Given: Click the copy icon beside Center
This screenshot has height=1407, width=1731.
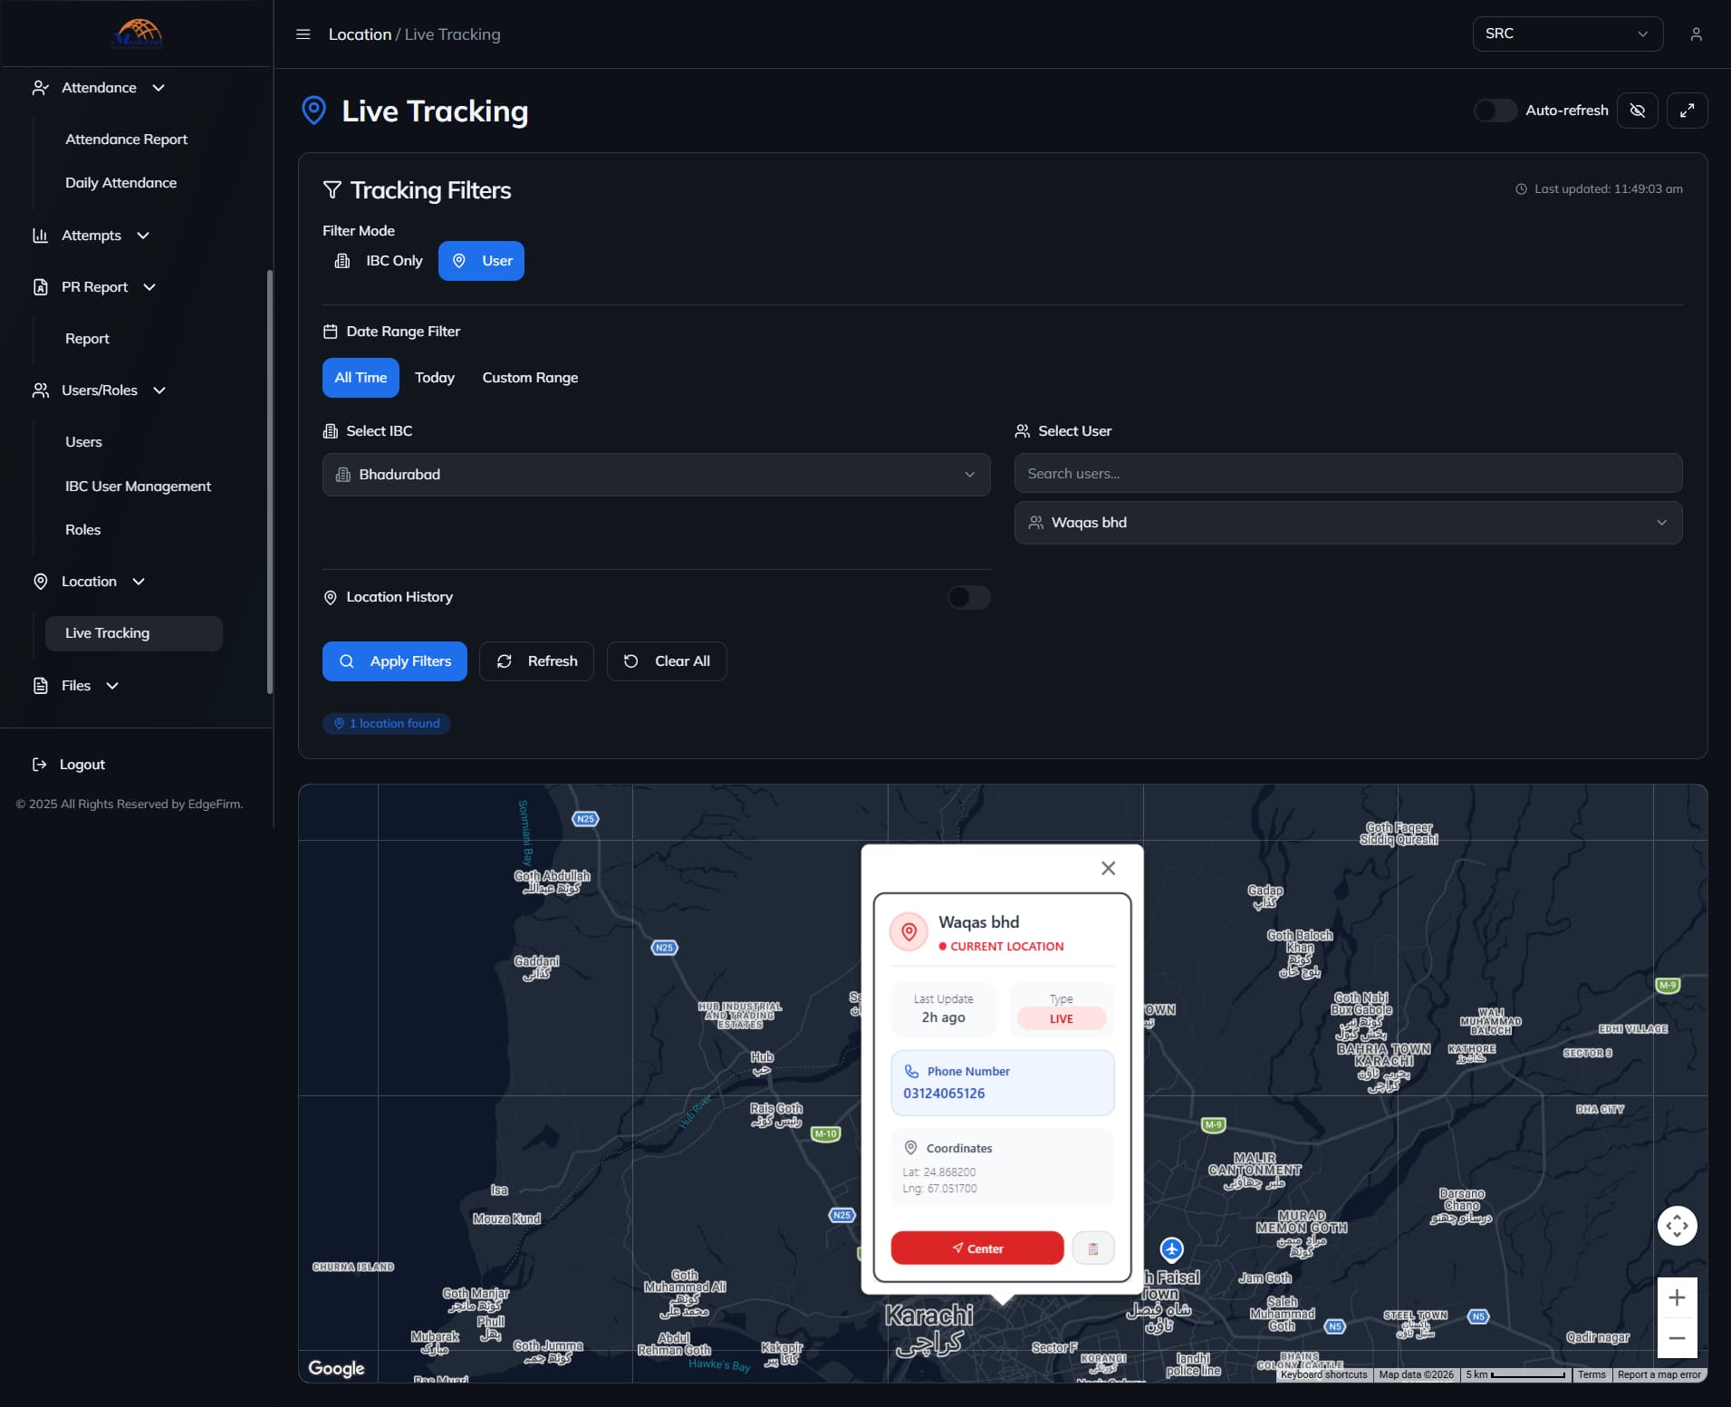Looking at the screenshot, I should (1092, 1248).
